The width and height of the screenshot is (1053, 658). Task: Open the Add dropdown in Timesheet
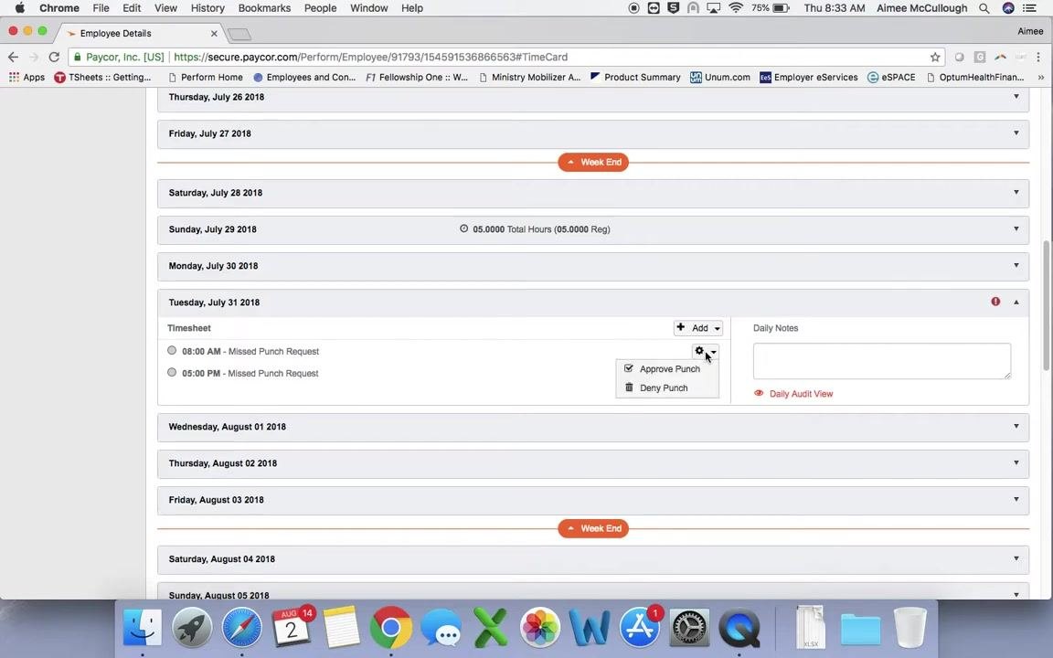[x=698, y=328]
